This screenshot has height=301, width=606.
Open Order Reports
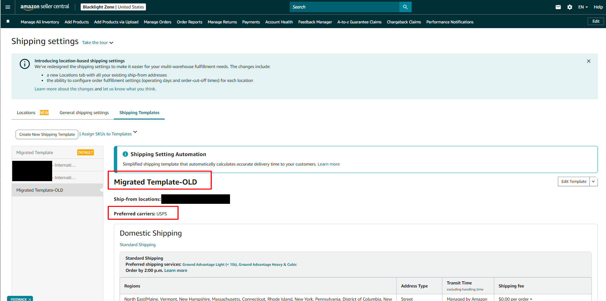pos(189,22)
